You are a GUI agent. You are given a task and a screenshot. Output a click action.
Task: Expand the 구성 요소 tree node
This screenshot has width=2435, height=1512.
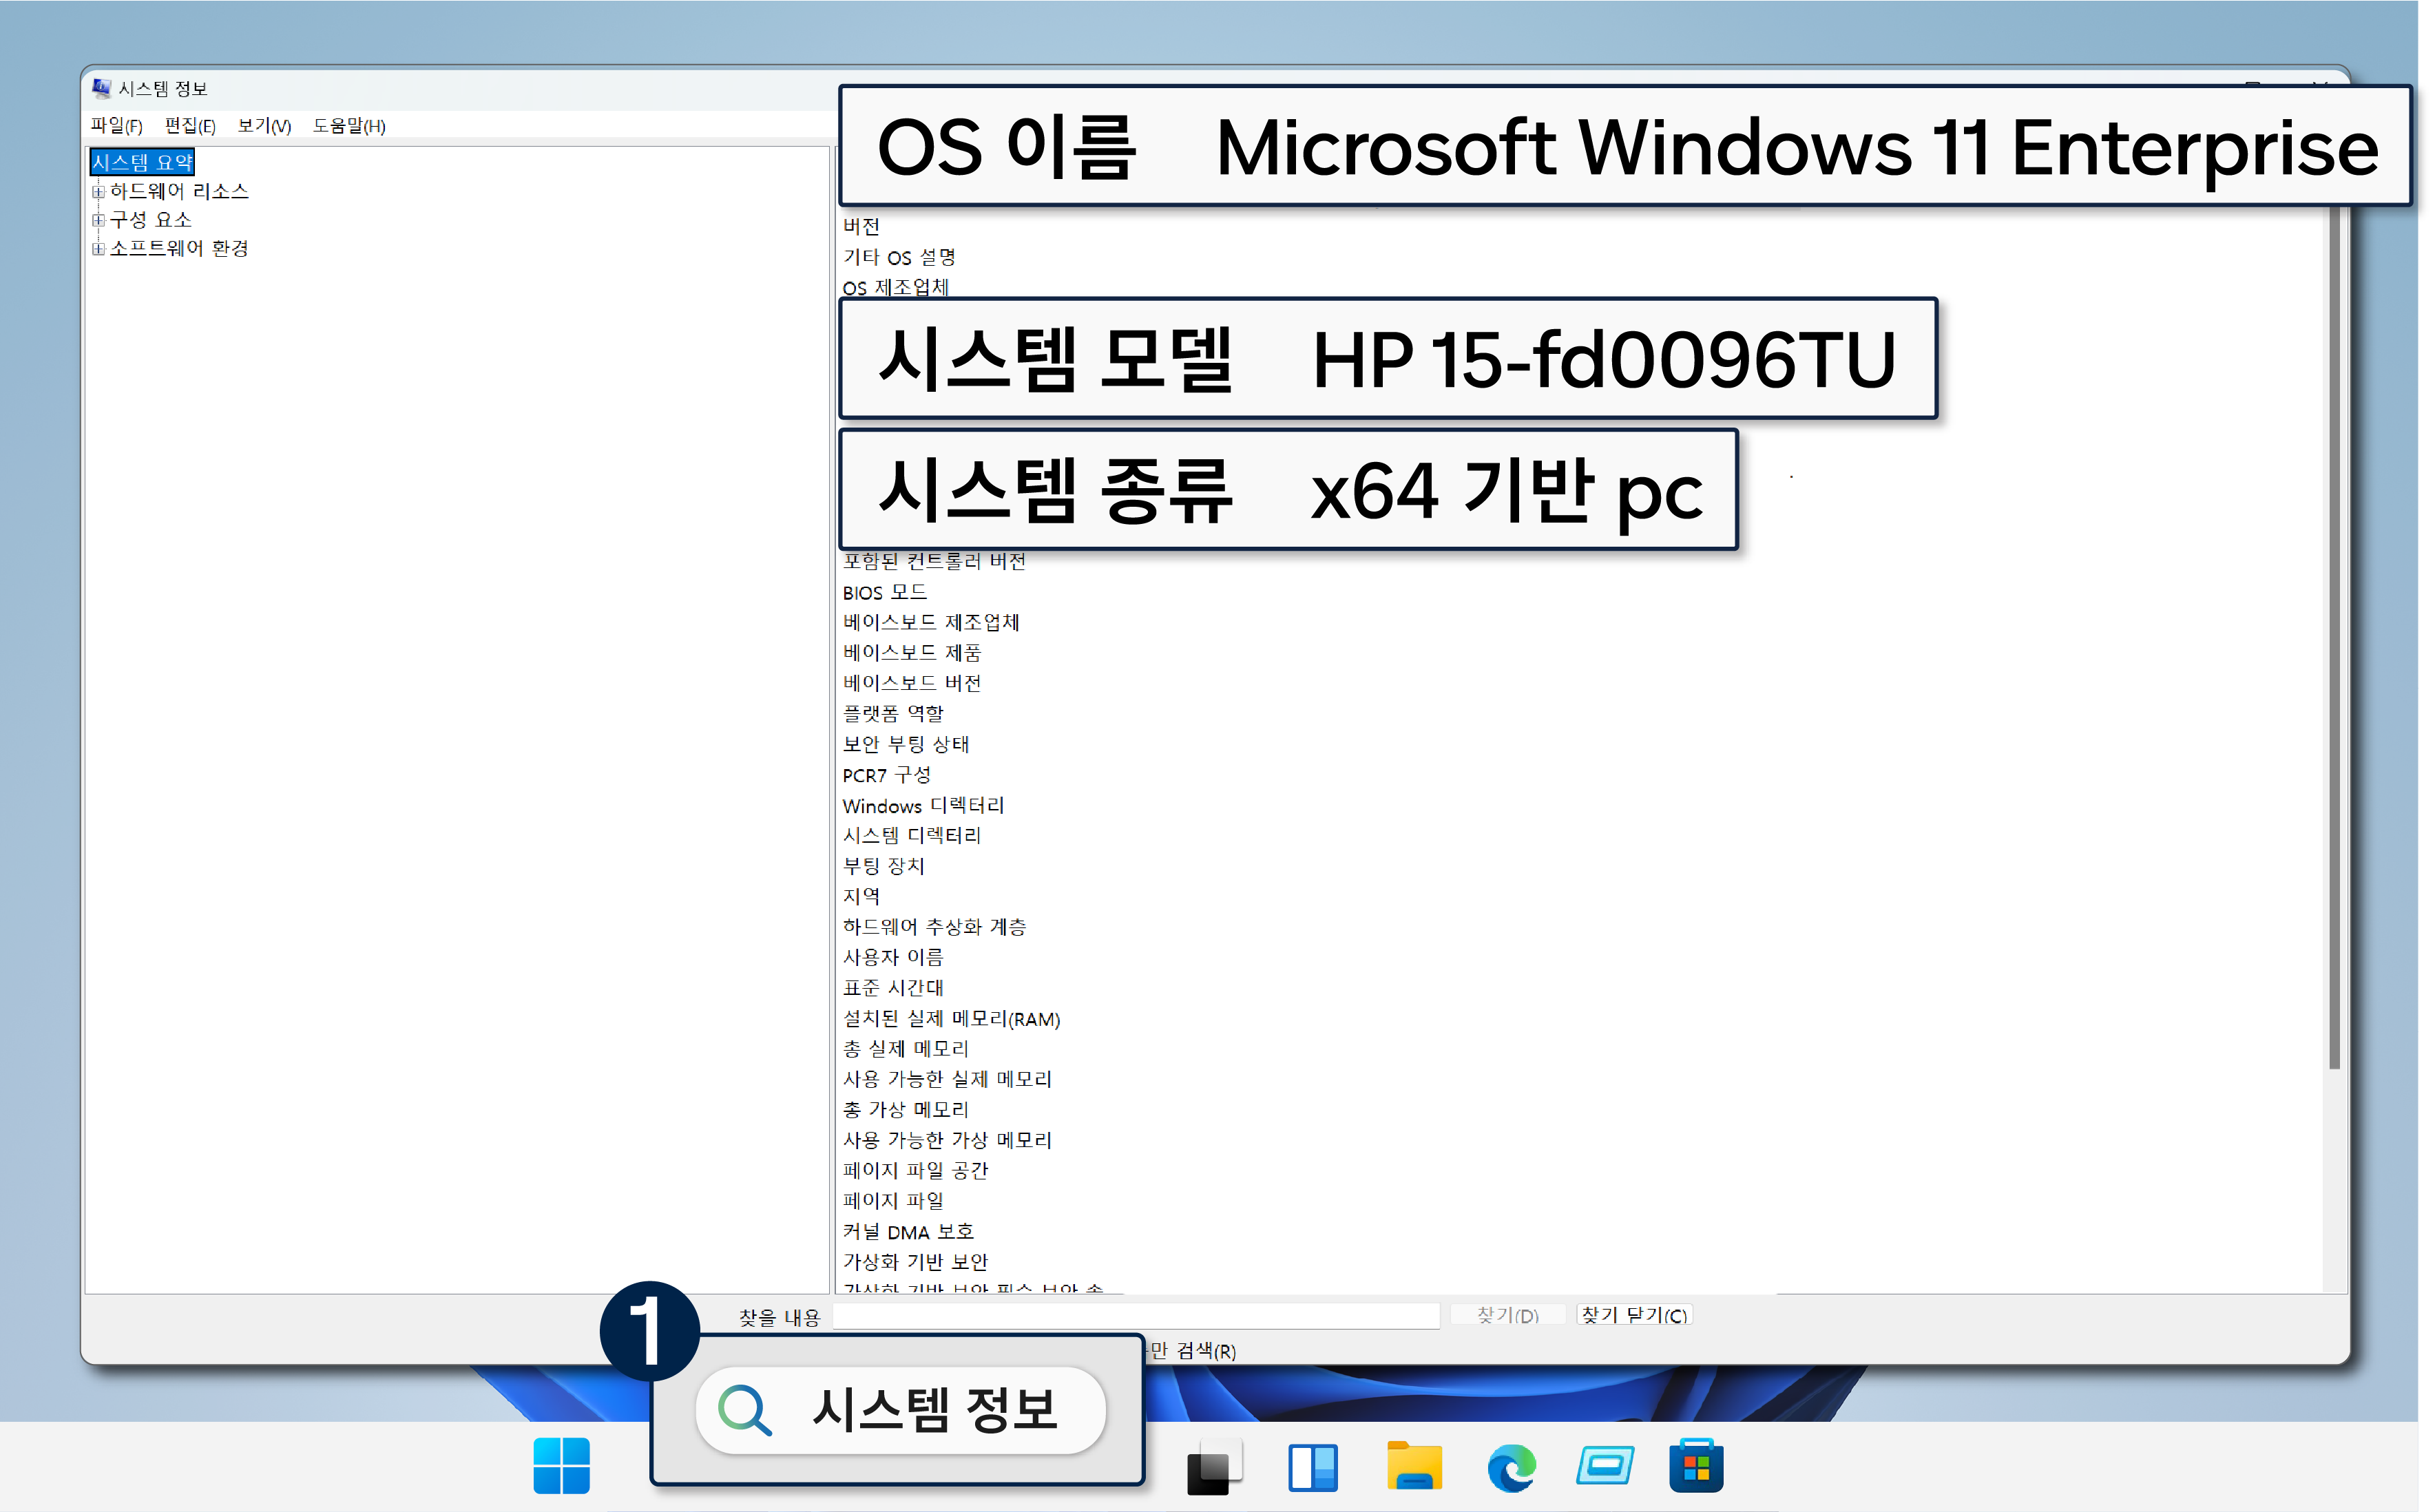tap(98, 220)
